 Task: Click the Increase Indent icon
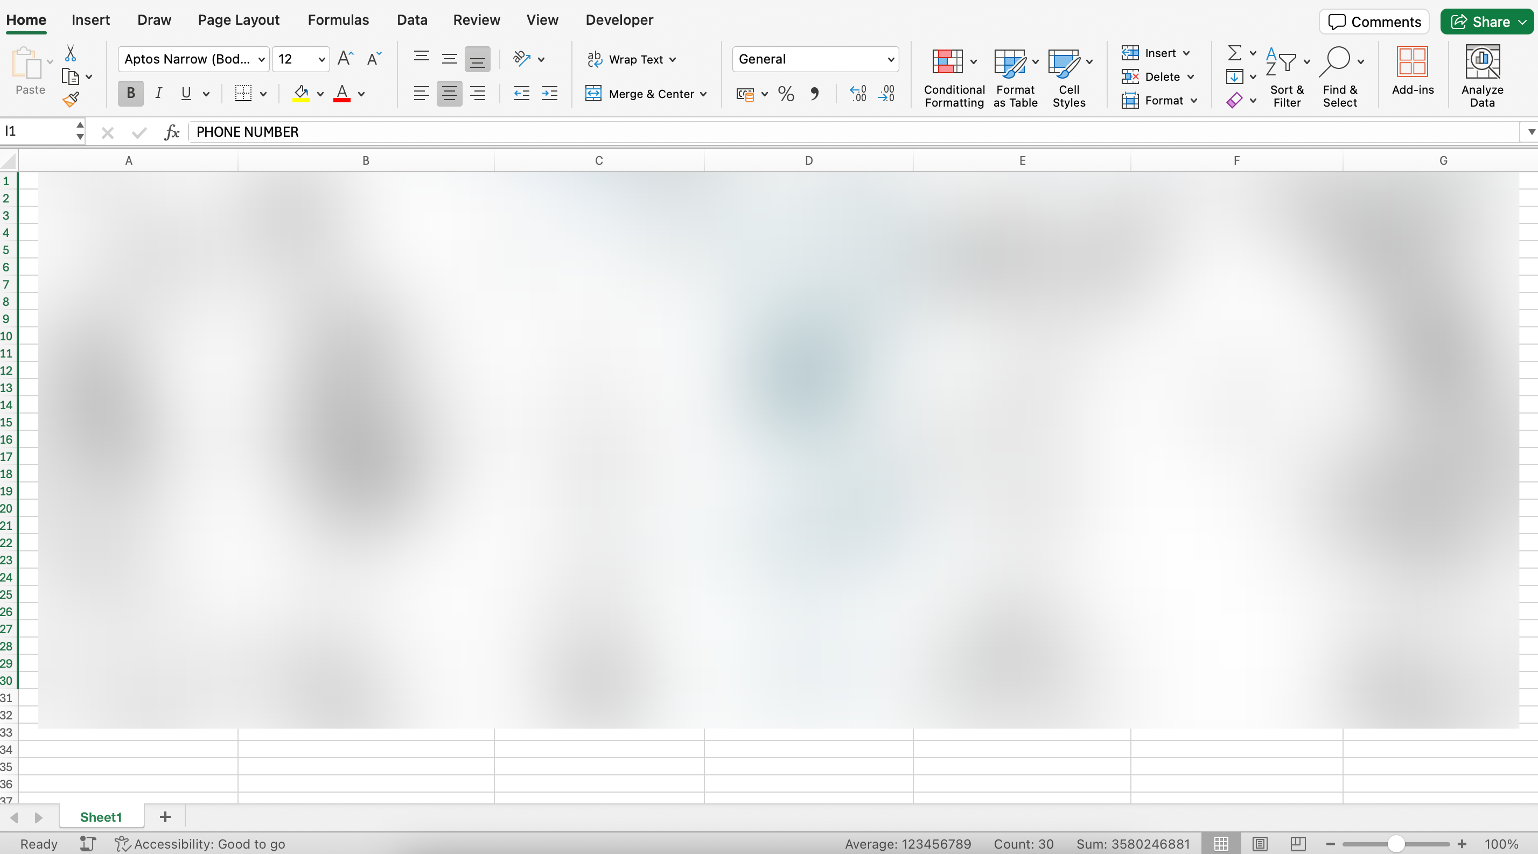coord(549,93)
